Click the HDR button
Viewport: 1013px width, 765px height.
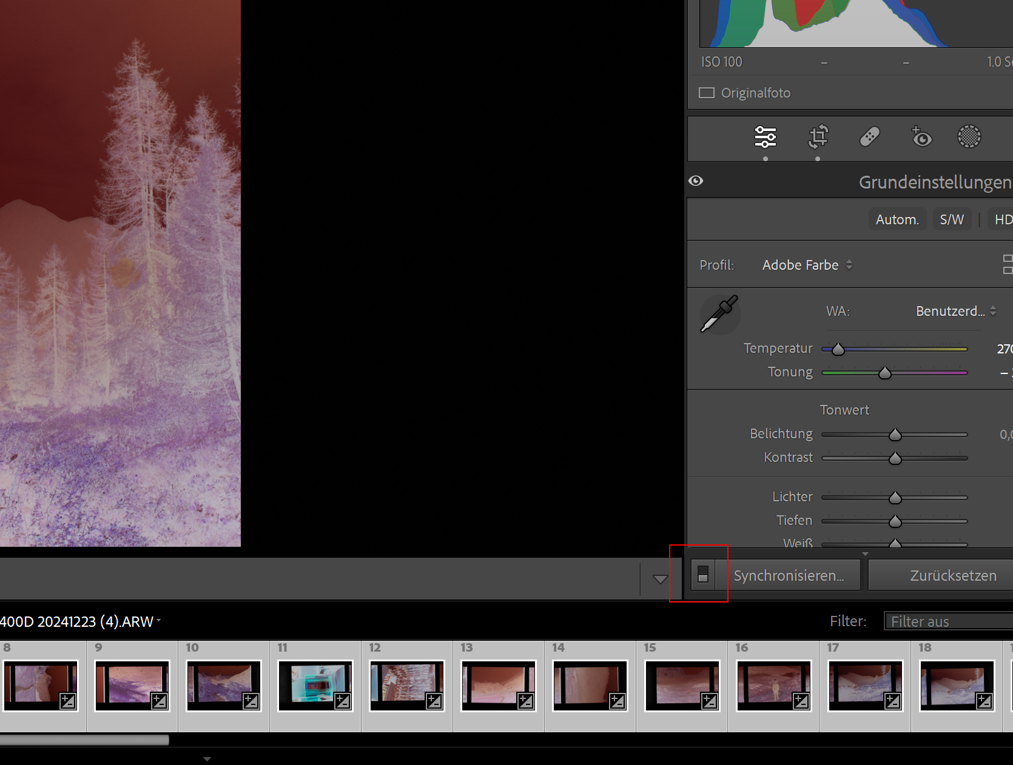[1001, 219]
